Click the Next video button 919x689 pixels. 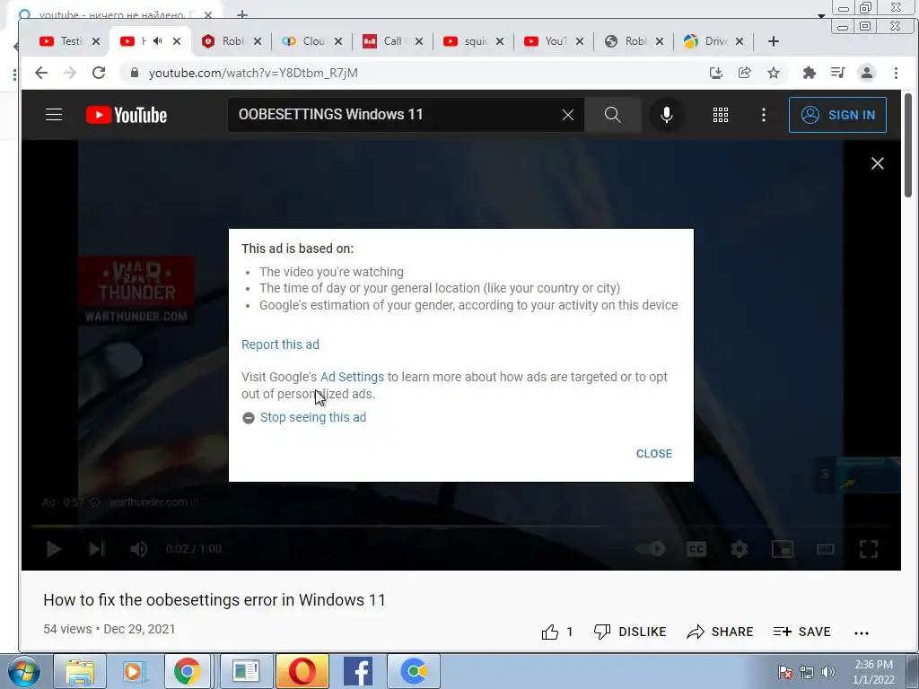(96, 549)
